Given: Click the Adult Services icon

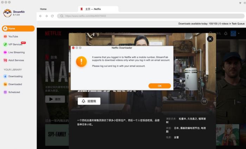Looking at the screenshot, I should (5, 60).
